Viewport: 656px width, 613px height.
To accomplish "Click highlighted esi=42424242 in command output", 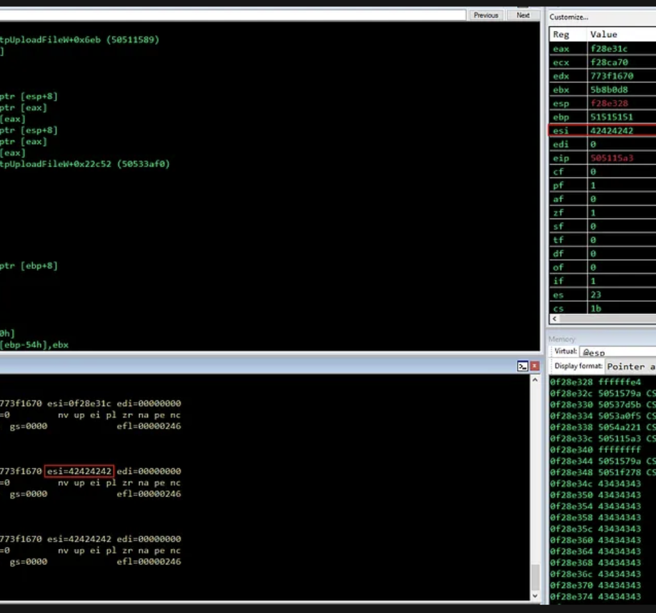I will pos(79,471).
